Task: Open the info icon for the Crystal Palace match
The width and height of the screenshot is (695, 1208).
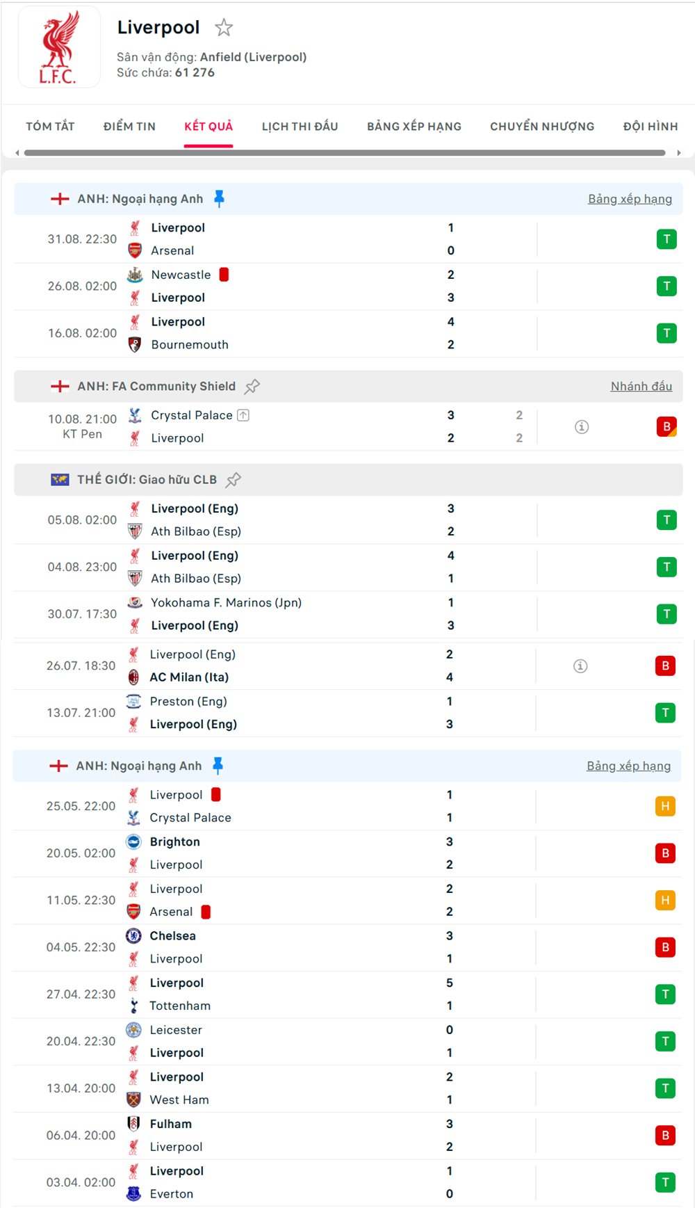Action: tap(581, 427)
